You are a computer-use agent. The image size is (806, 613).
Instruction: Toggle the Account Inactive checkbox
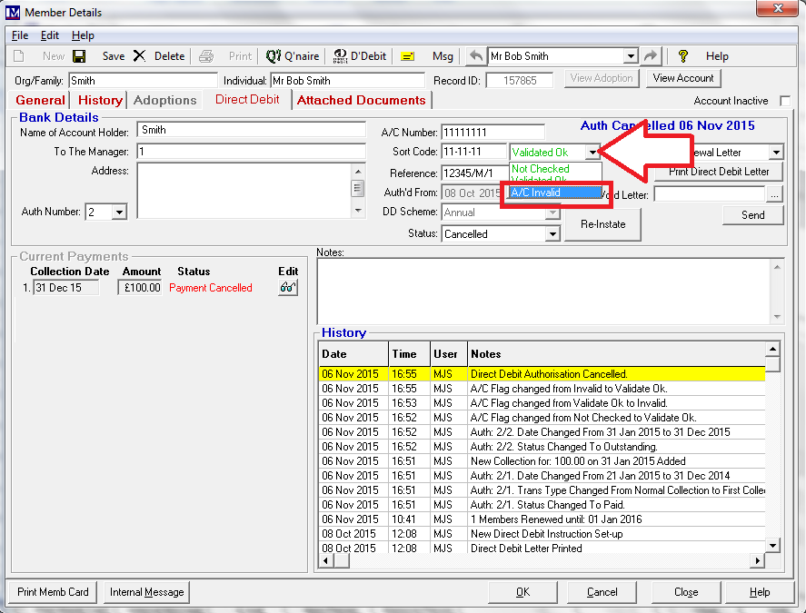point(785,101)
